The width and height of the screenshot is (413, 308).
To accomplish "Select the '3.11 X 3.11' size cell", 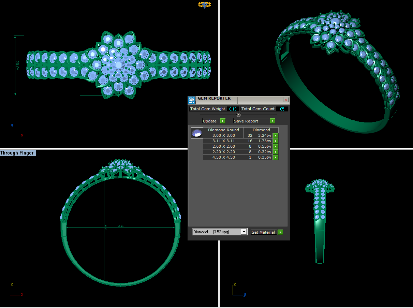I will click(224, 141).
